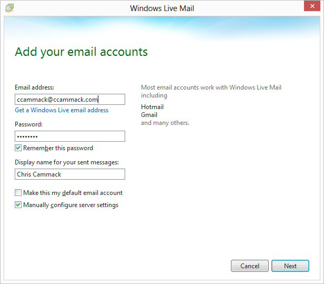This screenshot has width=324, height=284.
Task: Click "Display name for your sent messages:" label
Action: pyautogui.click(x=67, y=162)
